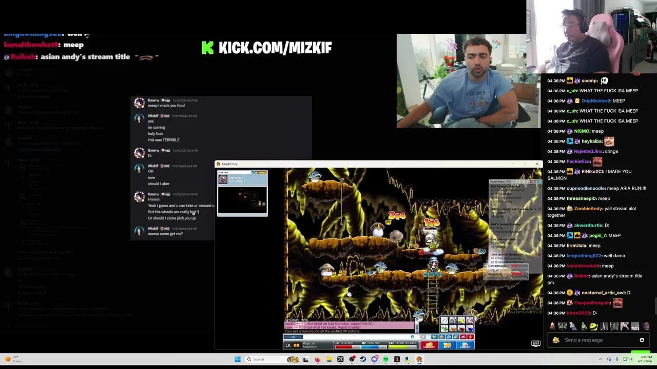Click the red down-arrow icon in MapleStory bar
This screenshot has width=657, height=369.
[471, 337]
